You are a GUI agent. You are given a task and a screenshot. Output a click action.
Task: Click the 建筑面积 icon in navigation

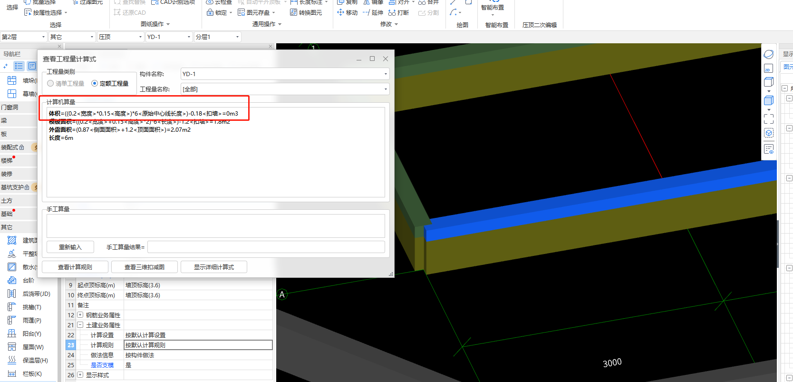coord(12,240)
